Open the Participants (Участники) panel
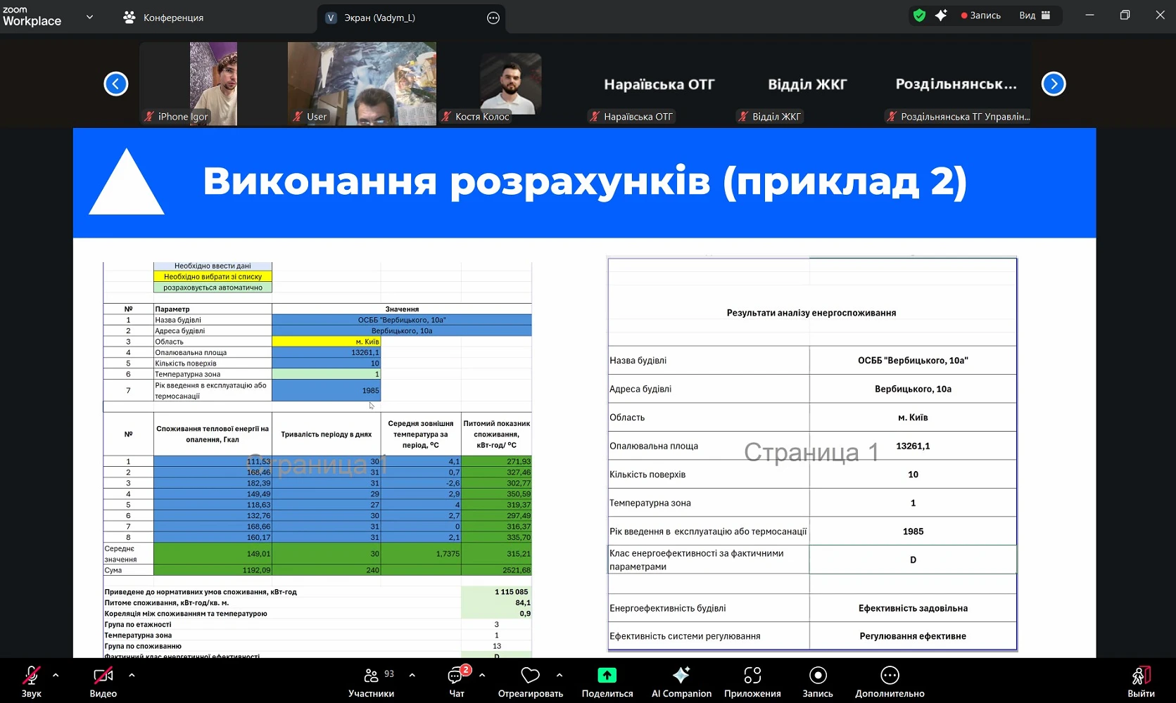Viewport: 1176px width, 703px height. pyautogui.click(x=371, y=676)
